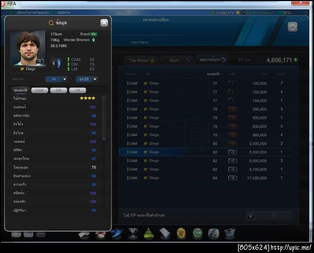Open the search results tab
Image resolution: width=314 pixels, height=253 pixels.
(212, 60)
